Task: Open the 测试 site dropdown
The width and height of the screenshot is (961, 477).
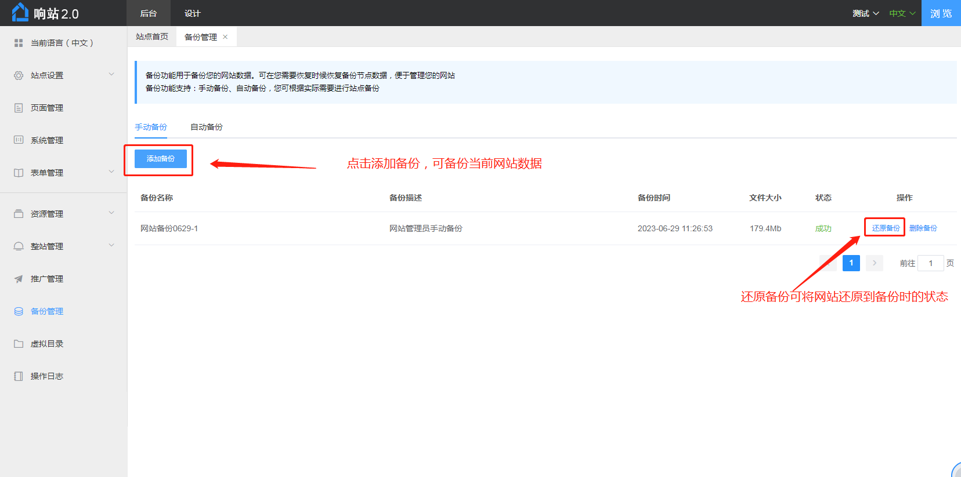Action: coord(865,13)
